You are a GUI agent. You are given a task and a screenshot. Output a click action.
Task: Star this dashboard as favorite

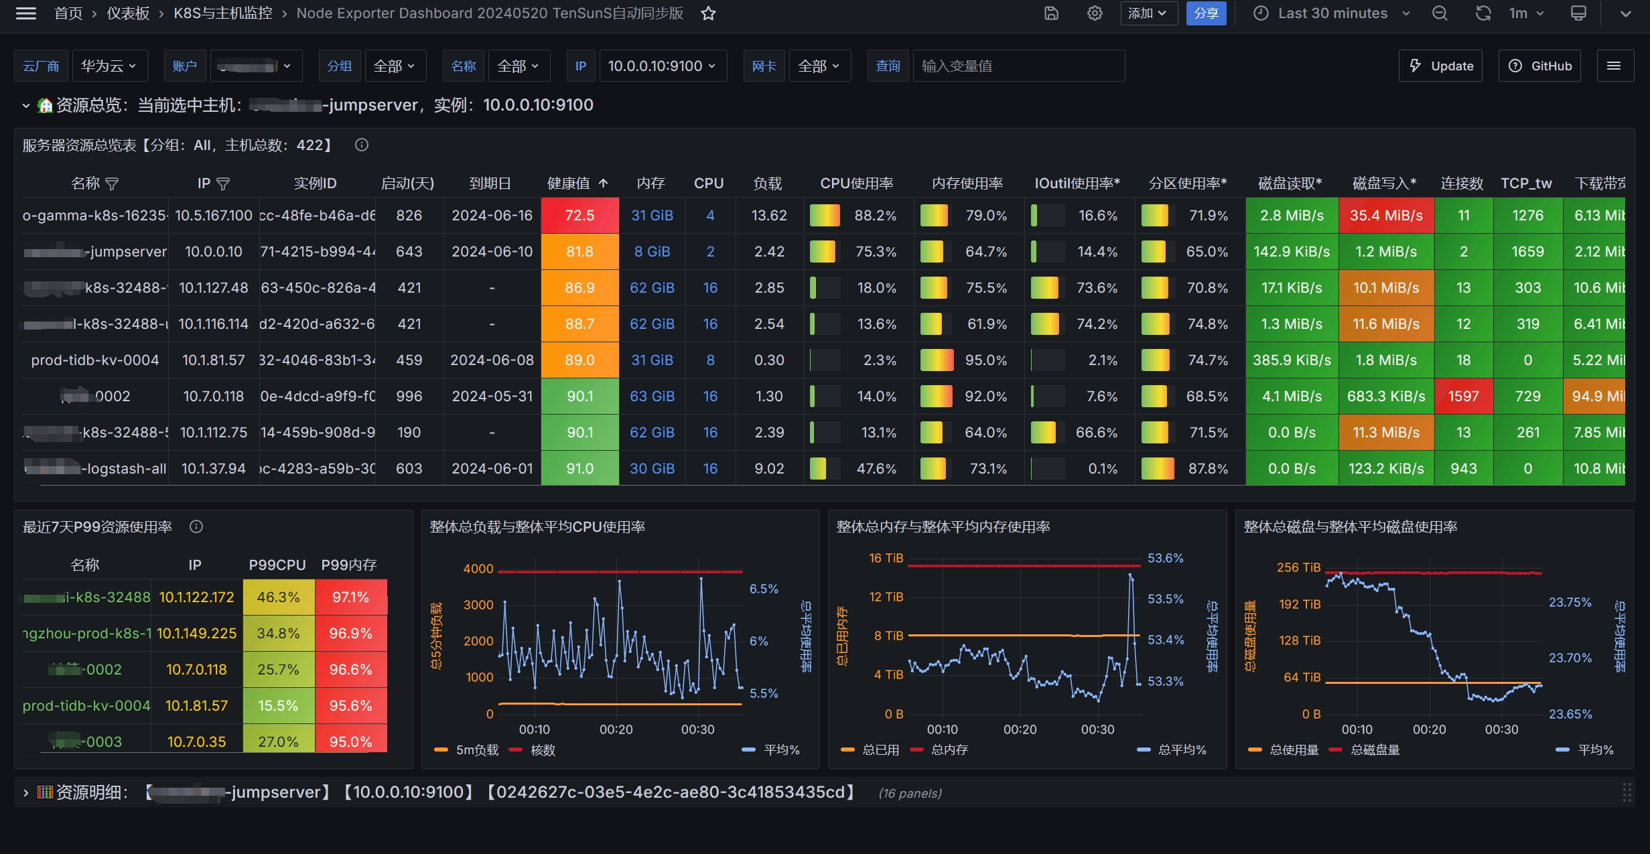coord(708,13)
